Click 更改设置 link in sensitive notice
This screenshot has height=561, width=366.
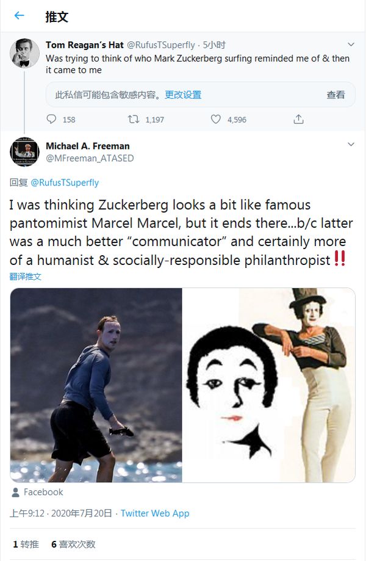183,95
